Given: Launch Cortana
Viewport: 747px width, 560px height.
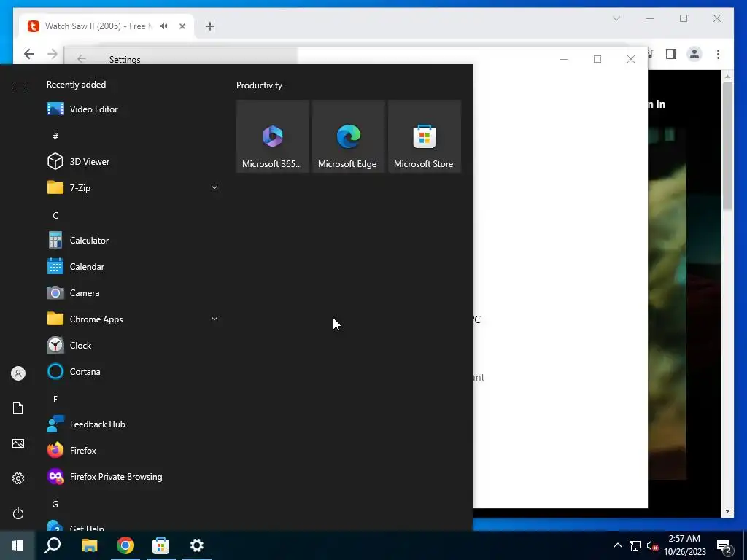Looking at the screenshot, I should click(x=133, y=371).
